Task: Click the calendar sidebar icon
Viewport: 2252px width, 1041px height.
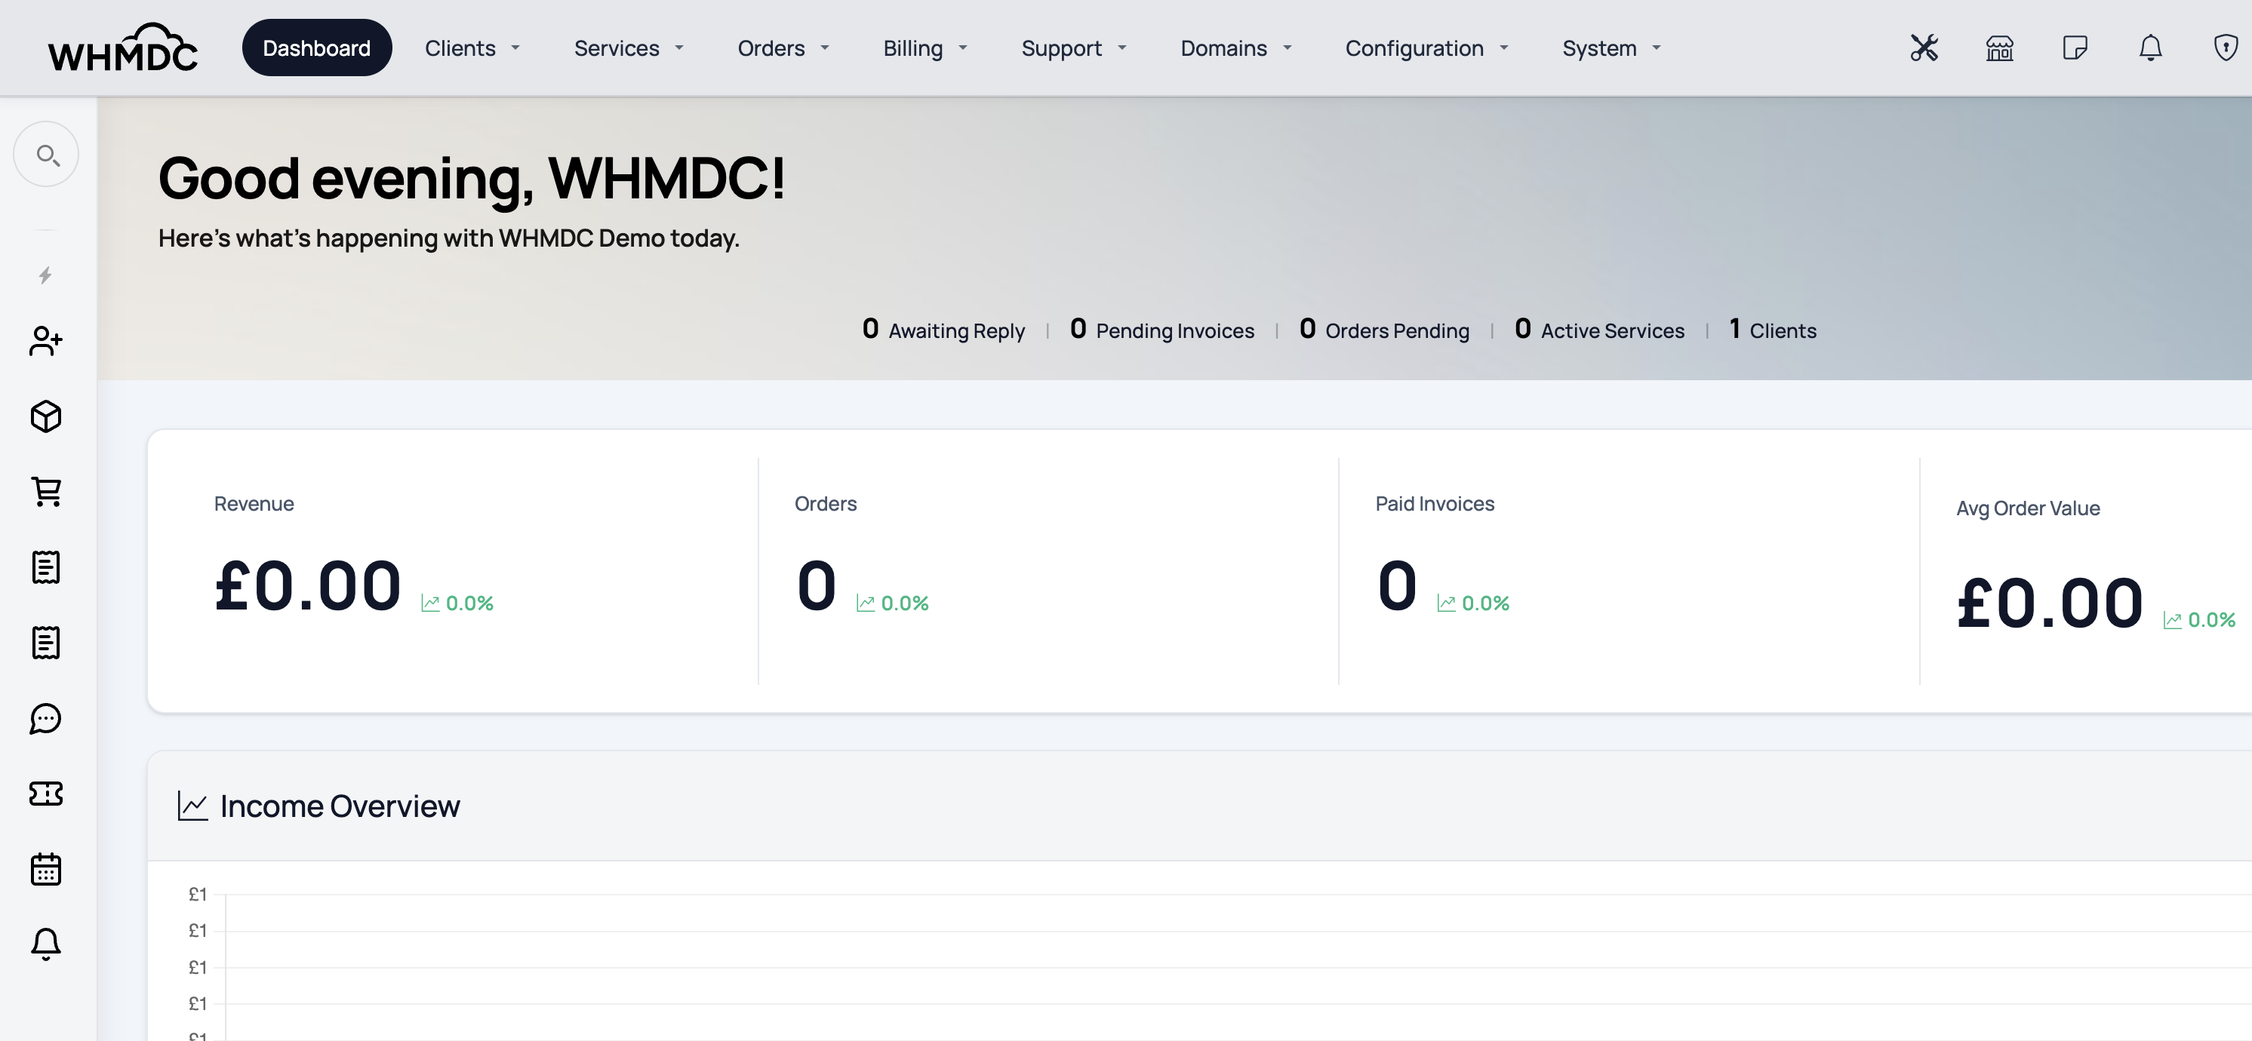Action: point(45,869)
